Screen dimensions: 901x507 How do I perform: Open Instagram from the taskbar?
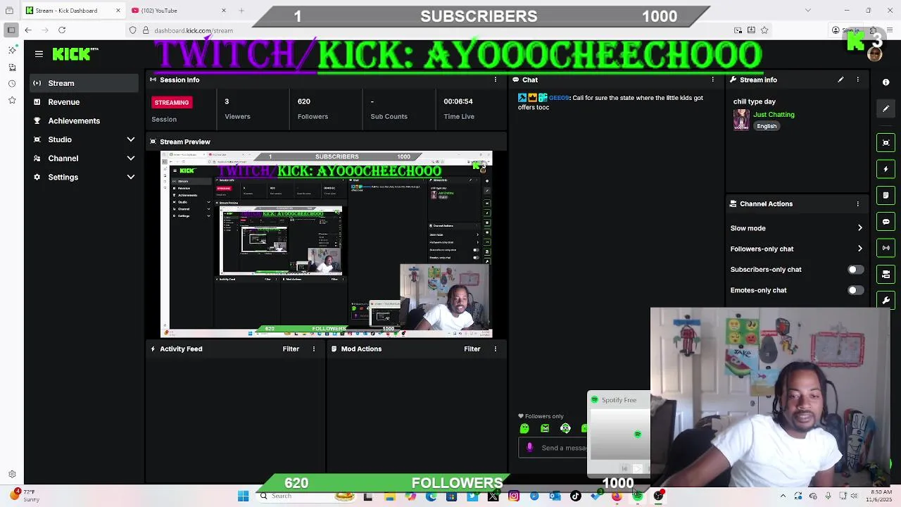pyautogui.click(x=514, y=496)
